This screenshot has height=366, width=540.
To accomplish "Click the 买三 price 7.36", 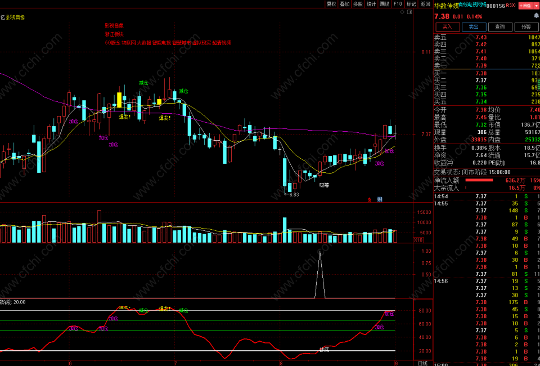I will (x=481, y=87).
